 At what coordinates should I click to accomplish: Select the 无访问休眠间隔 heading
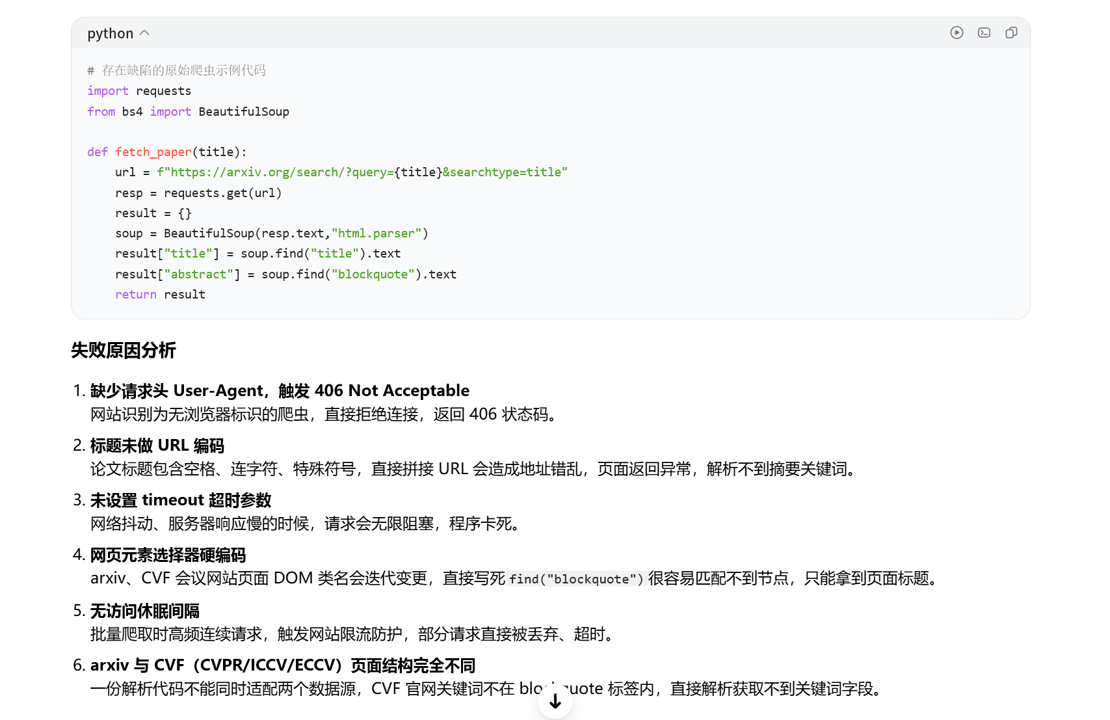tap(145, 611)
